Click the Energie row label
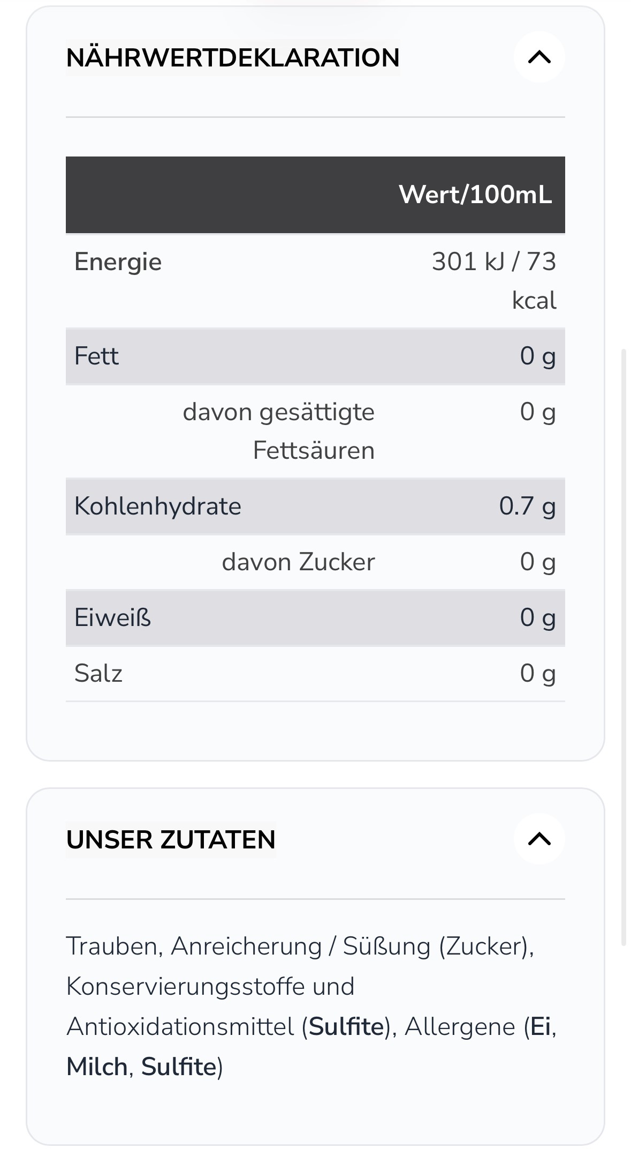The width and height of the screenshot is (631, 1155). 118,262
